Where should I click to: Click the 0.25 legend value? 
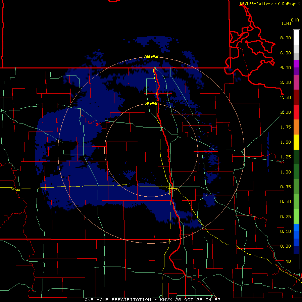click(286, 217)
